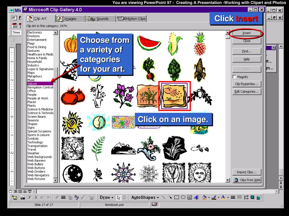
Task: Click the Times font name box
Action: 16,33
